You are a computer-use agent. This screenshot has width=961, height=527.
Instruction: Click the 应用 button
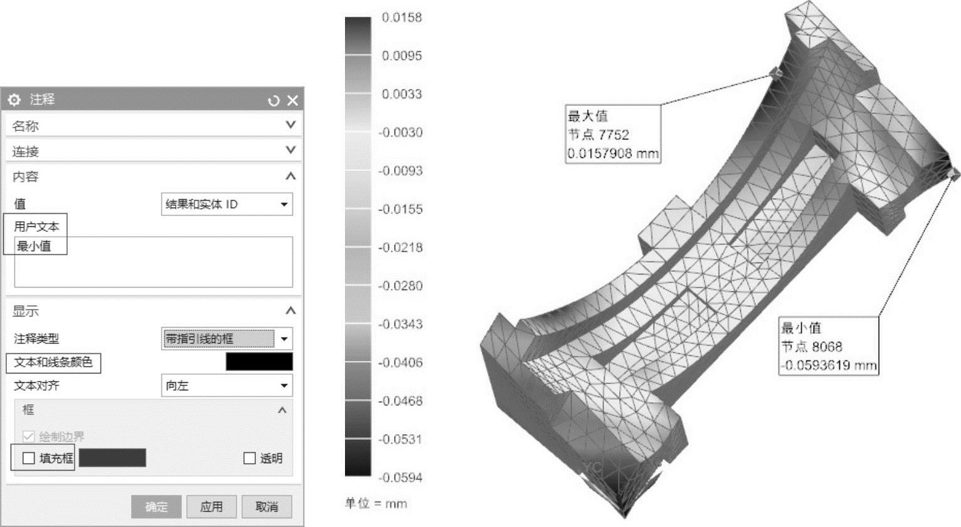coord(211,506)
